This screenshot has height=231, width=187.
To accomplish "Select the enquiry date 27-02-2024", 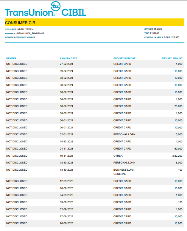I will [x=66, y=64].
